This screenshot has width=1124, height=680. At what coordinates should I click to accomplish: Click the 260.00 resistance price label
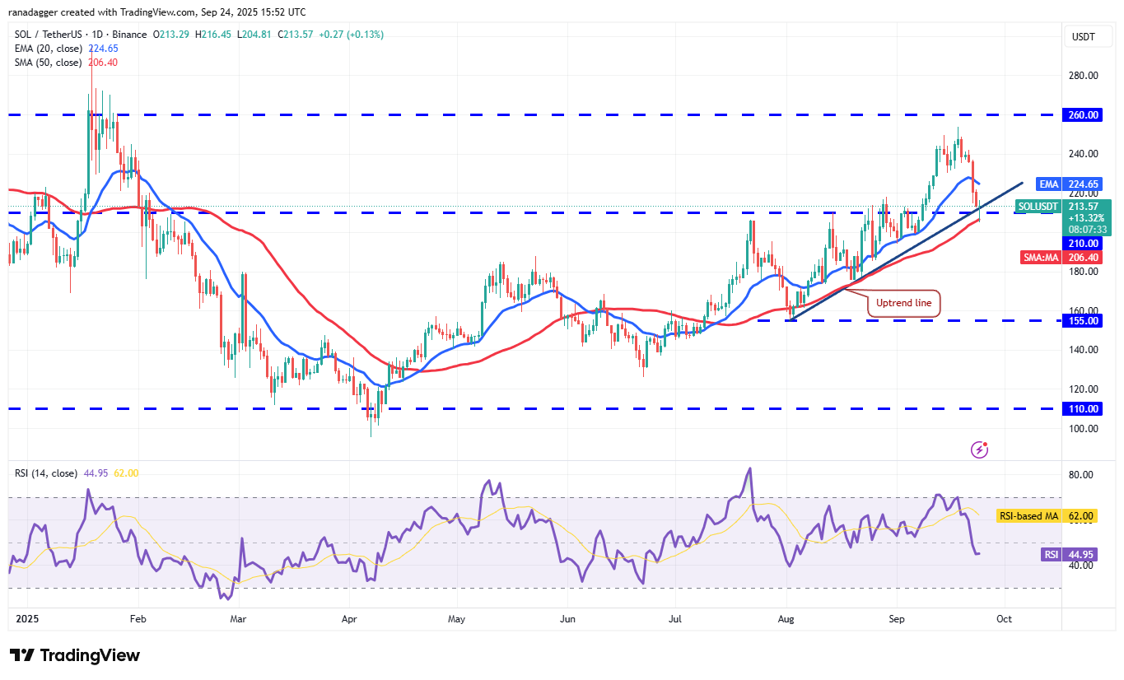1081,115
